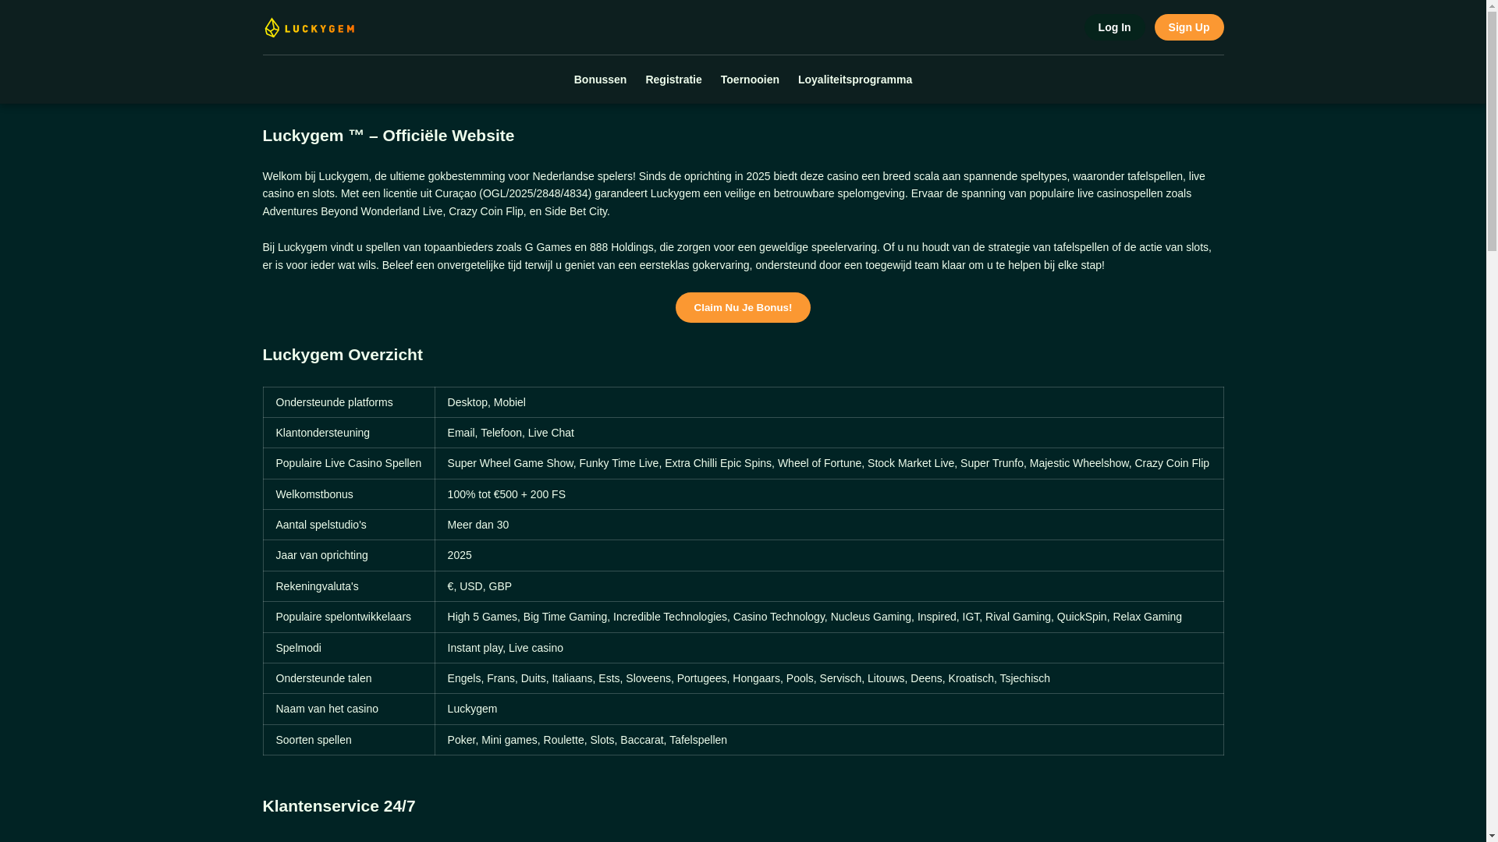1498x842 pixels.
Task: Click the Ondersteunde platforms cell
Action: coord(349,402)
